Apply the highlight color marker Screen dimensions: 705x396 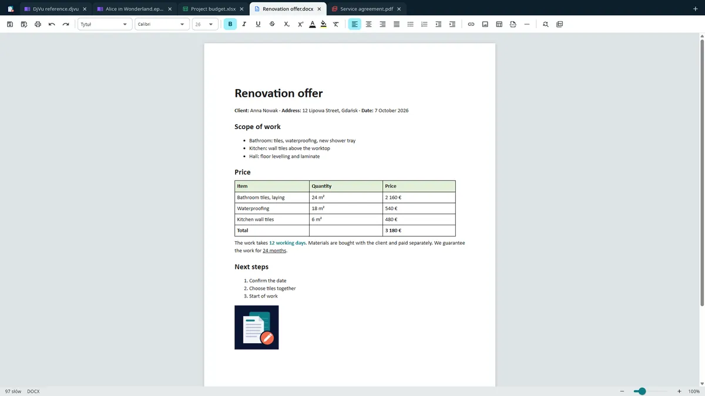point(324,24)
